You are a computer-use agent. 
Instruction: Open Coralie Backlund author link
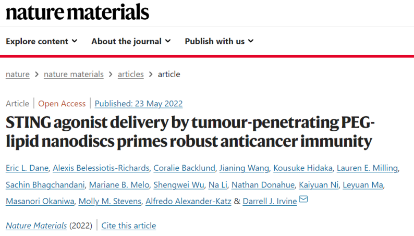(184, 168)
